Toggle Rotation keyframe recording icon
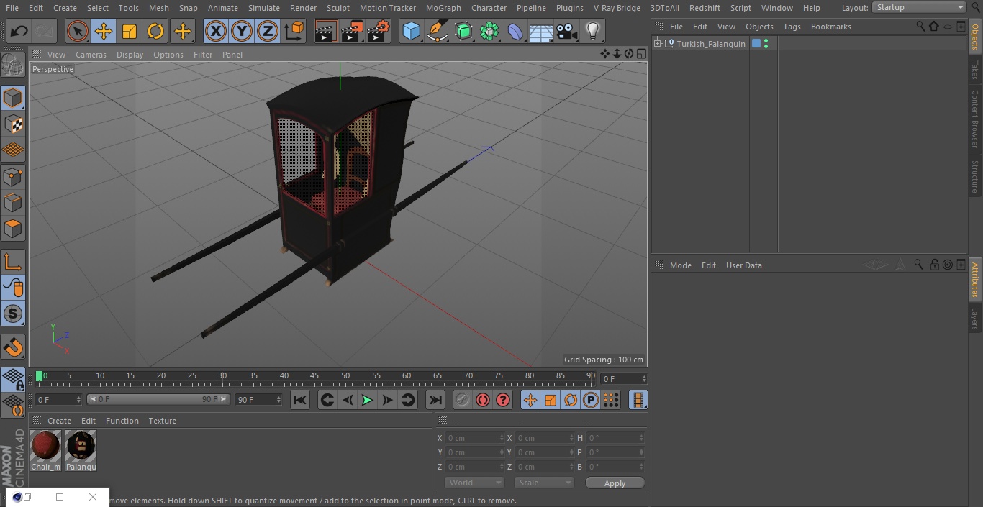983x507 pixels. (571, 400)
